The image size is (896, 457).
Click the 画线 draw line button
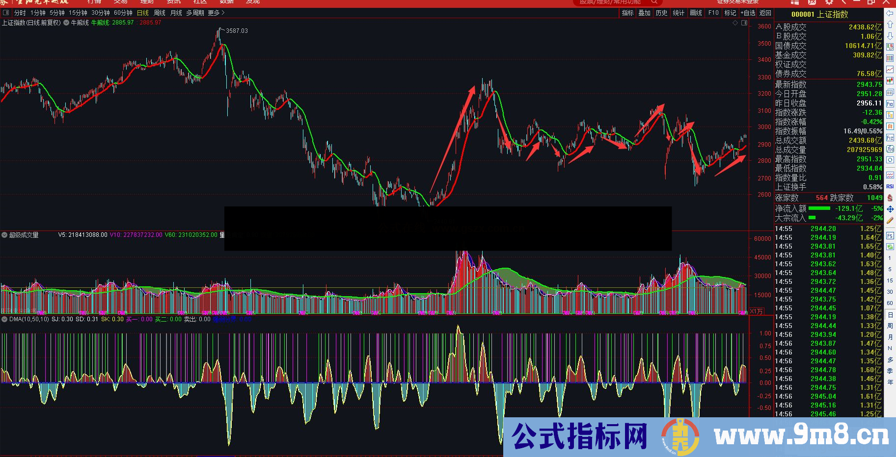tap(696, 13)
